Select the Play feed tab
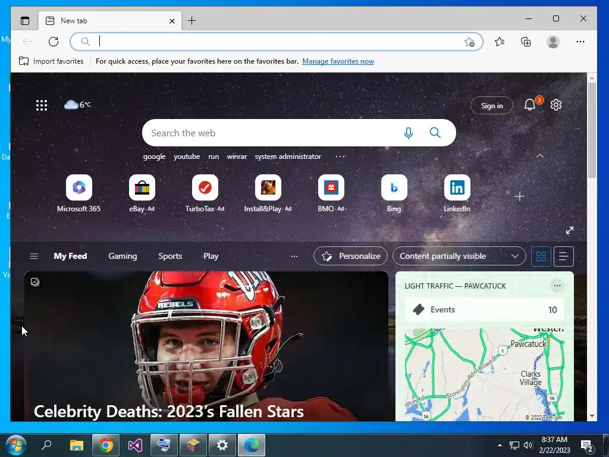The height and width of the screenshot is (457, 609). point(211,256)
